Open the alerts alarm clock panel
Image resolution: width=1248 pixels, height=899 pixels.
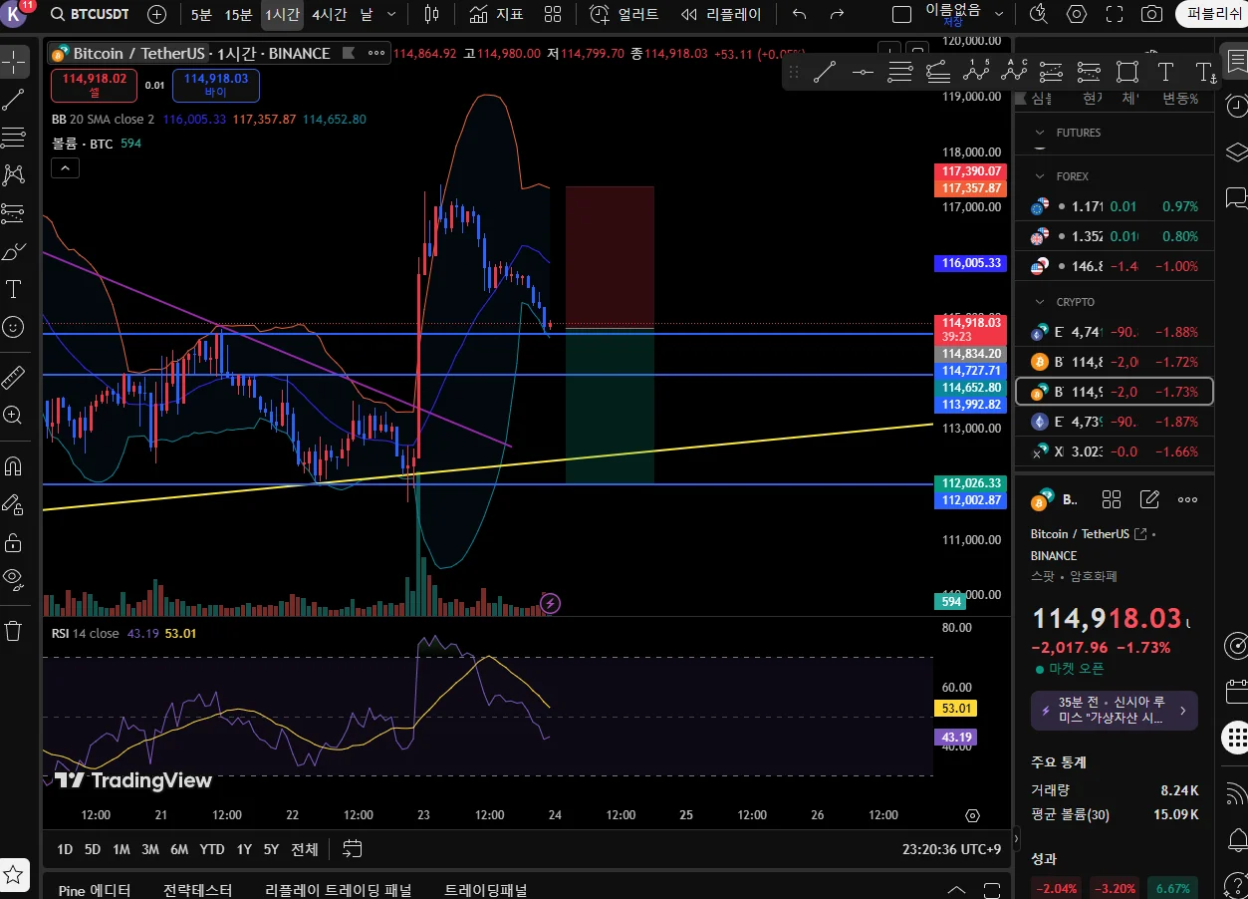tap(1235, 106)
